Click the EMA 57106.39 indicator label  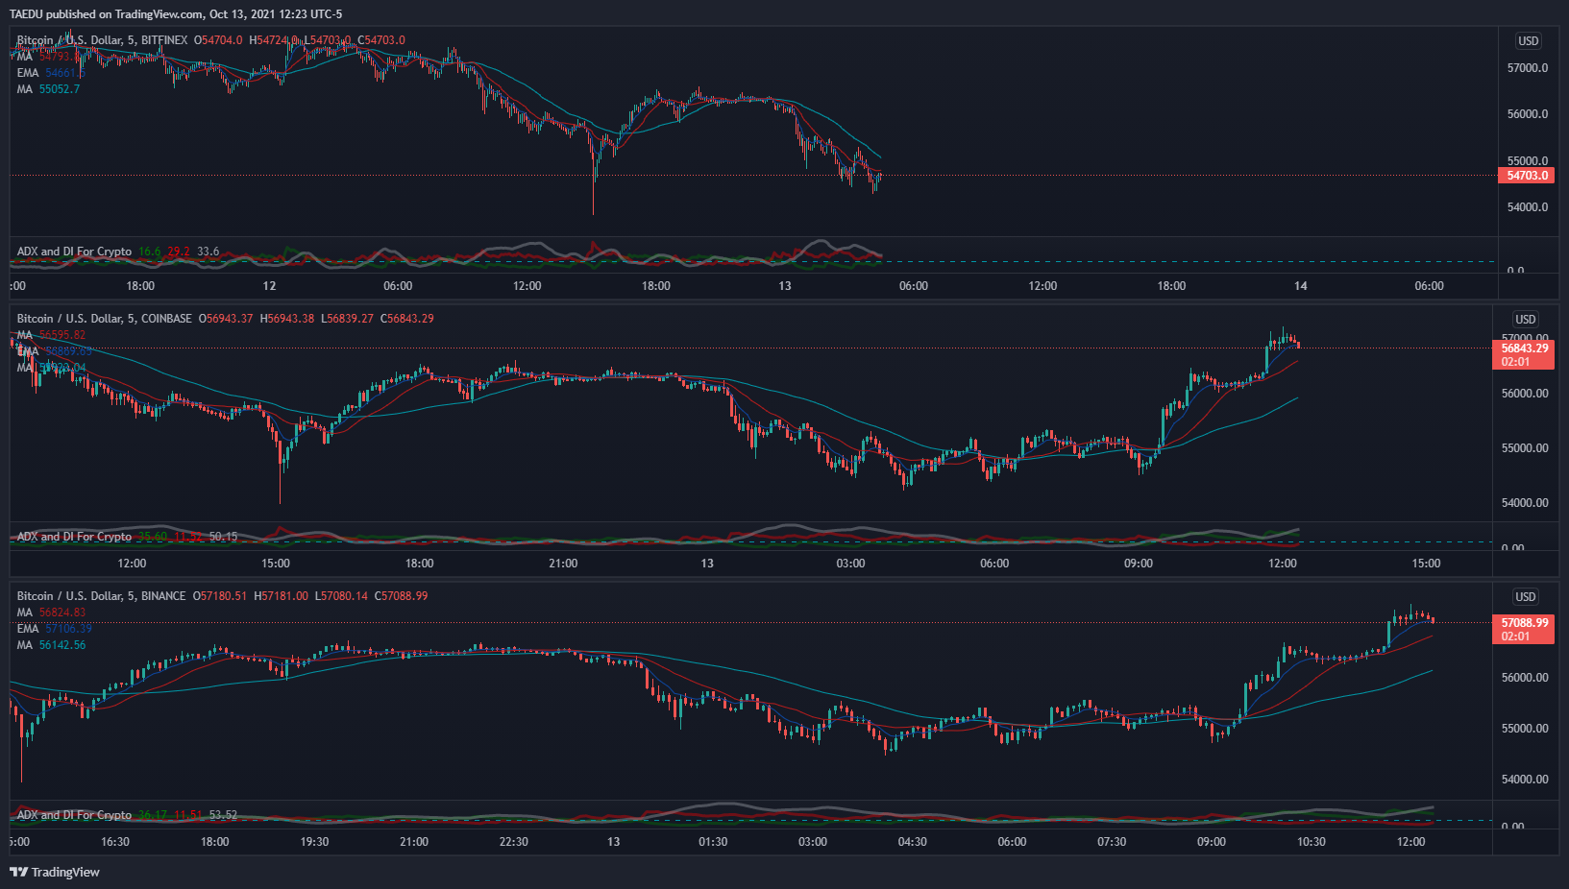click(55, 629)
